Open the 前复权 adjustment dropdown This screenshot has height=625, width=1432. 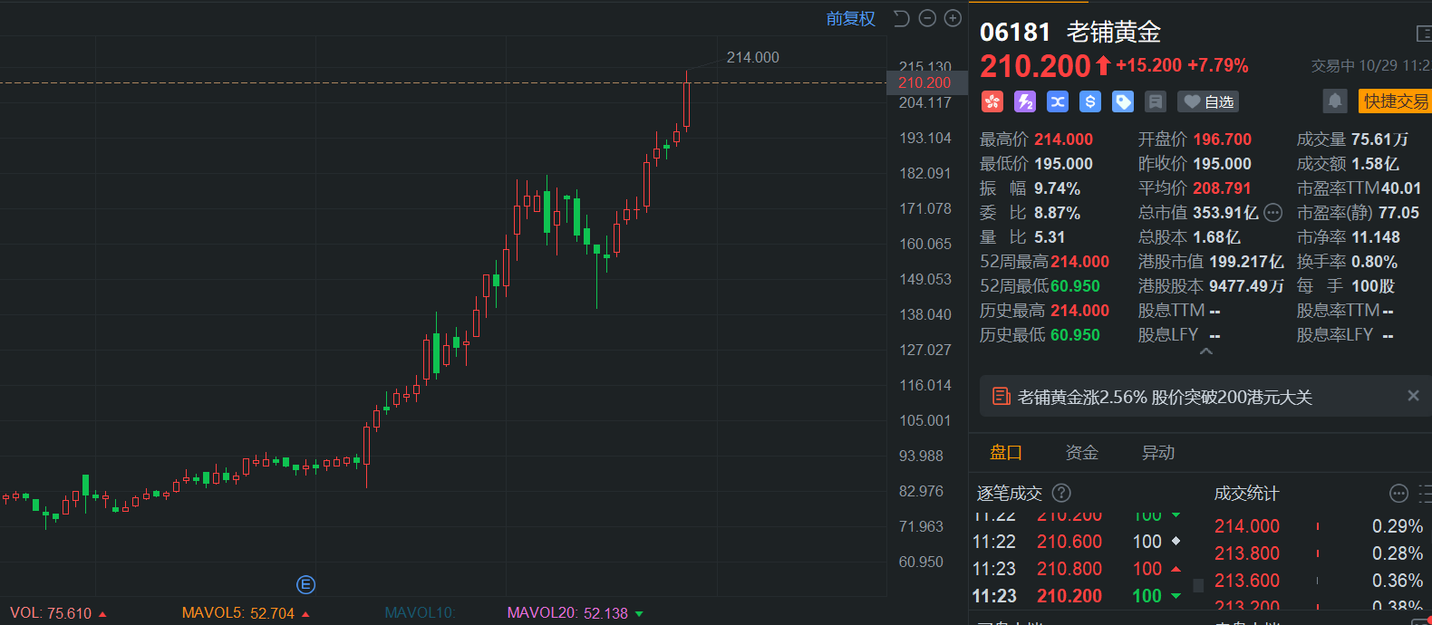pos(850,18)
